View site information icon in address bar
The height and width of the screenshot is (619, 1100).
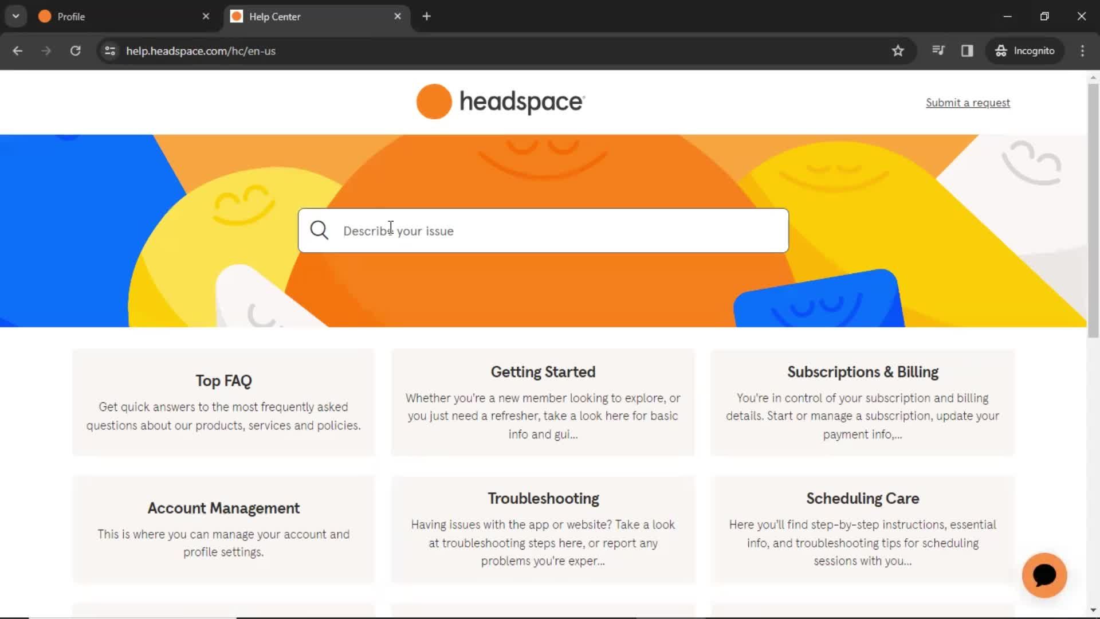[x=110, y=50]
